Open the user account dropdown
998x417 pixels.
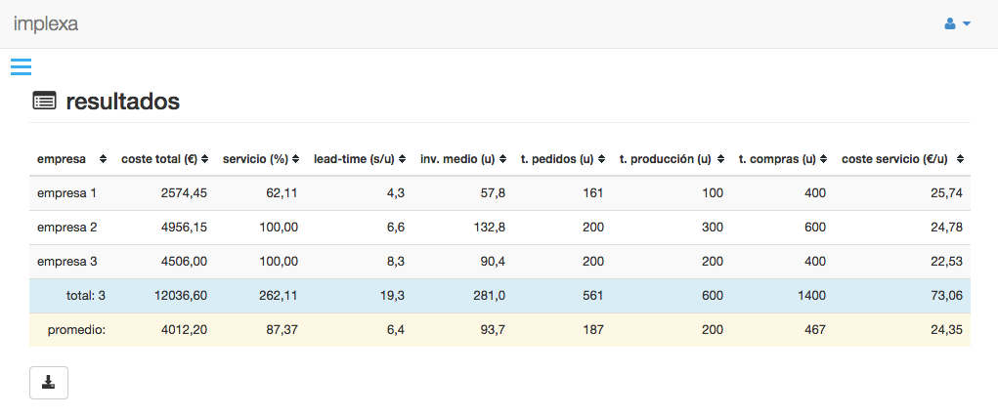pos(957,23)
